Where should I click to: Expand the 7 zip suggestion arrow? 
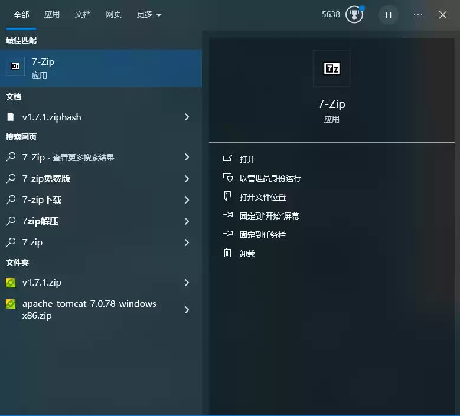click(x=187, y=243)
